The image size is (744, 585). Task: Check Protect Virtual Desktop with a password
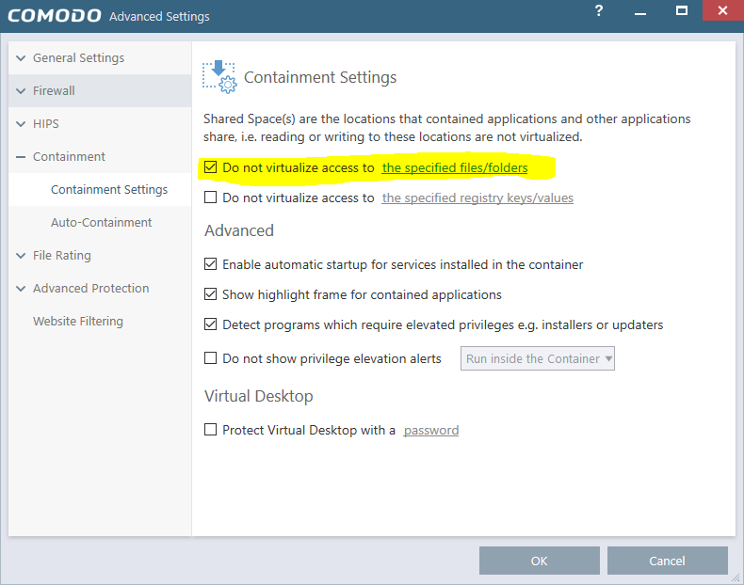pos(211,430)
